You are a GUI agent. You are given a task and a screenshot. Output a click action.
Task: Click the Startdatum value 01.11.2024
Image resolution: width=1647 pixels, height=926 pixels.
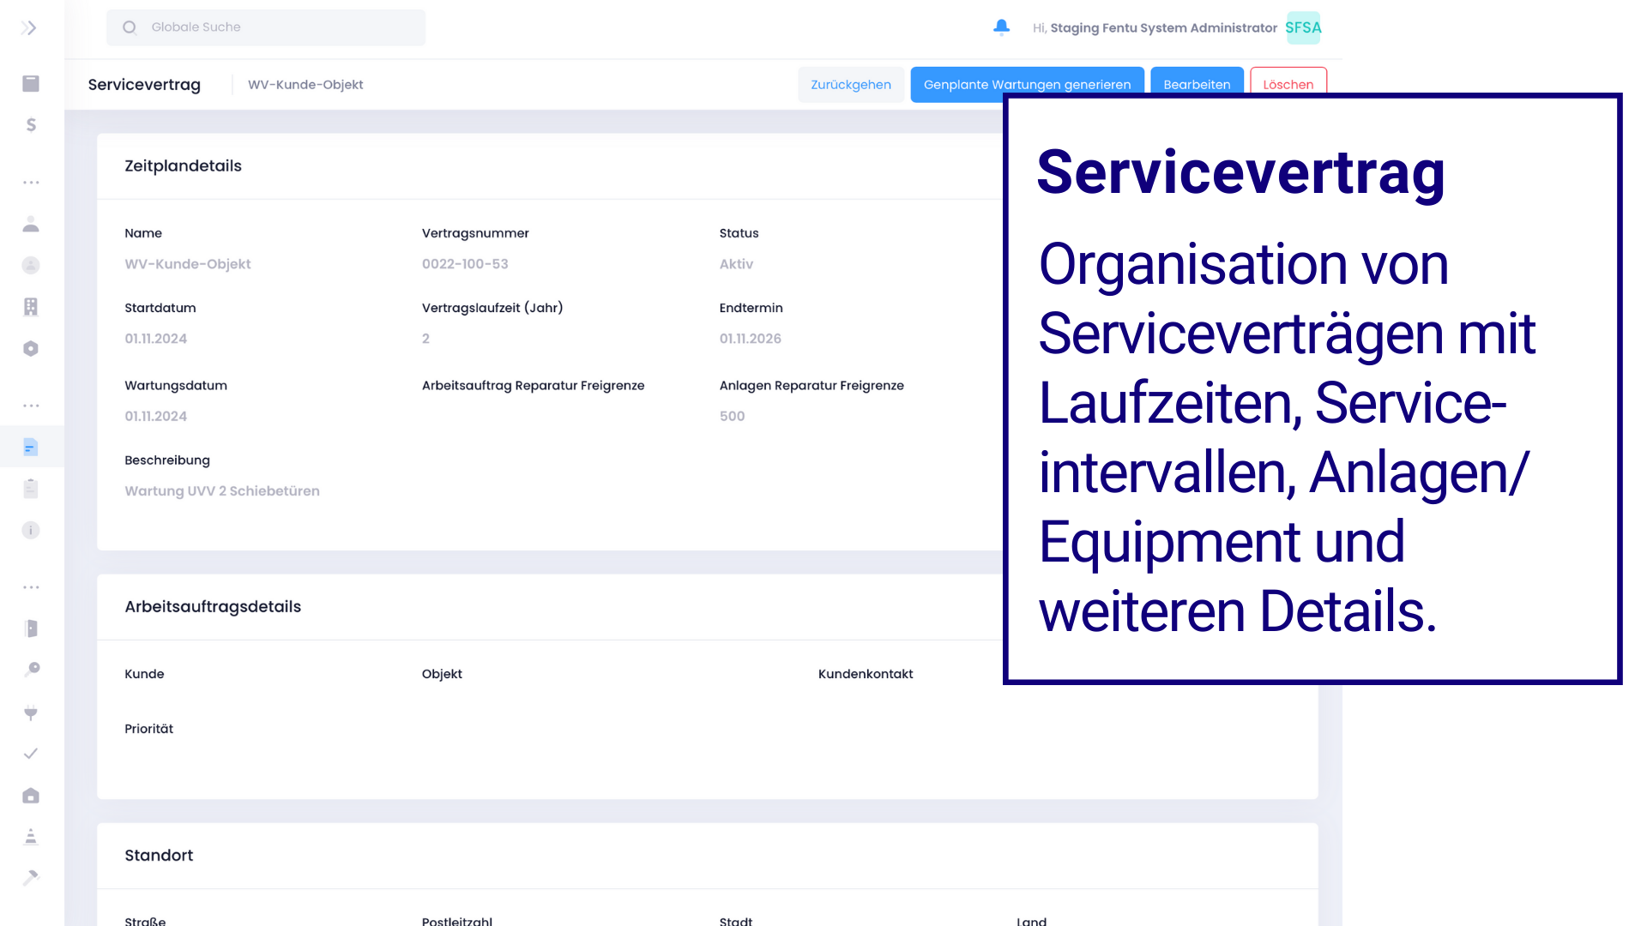pos(156,339)
